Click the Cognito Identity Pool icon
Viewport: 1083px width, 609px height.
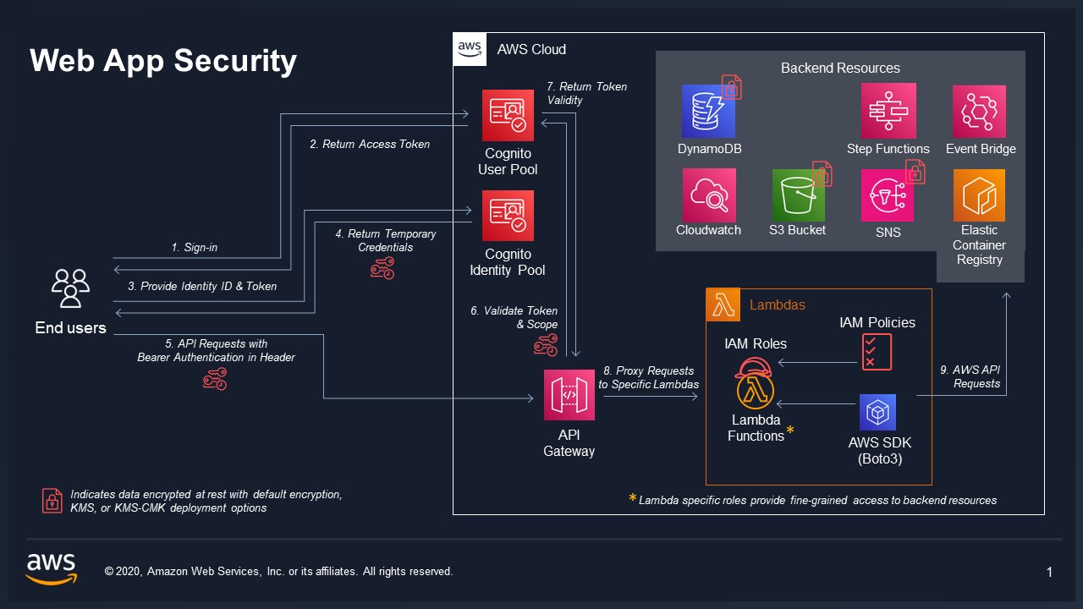(508, 216)
